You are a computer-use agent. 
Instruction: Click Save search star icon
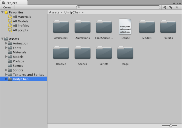pos(177,7)
